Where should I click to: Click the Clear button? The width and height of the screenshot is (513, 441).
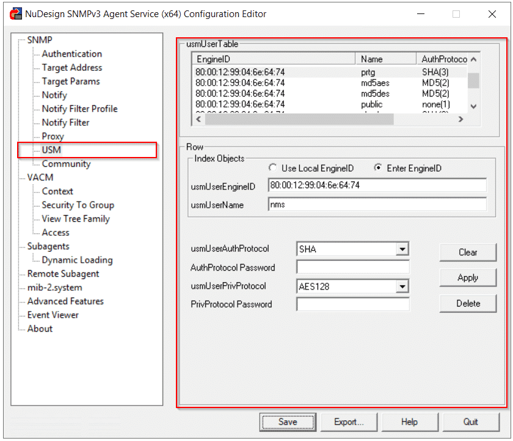click(468, 252)
